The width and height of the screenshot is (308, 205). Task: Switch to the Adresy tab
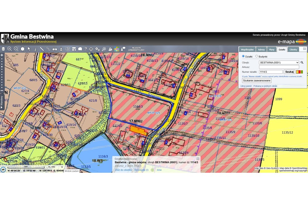(x=261, y=49)
